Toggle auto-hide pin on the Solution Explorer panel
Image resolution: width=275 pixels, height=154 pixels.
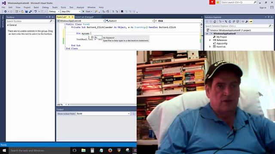pyautogui.click(x=269, y=17)
